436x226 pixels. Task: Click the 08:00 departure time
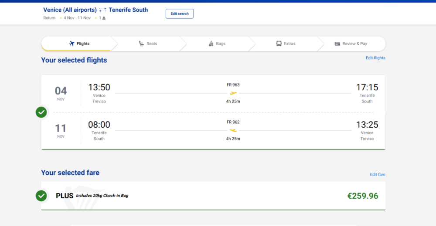point(99,124)
